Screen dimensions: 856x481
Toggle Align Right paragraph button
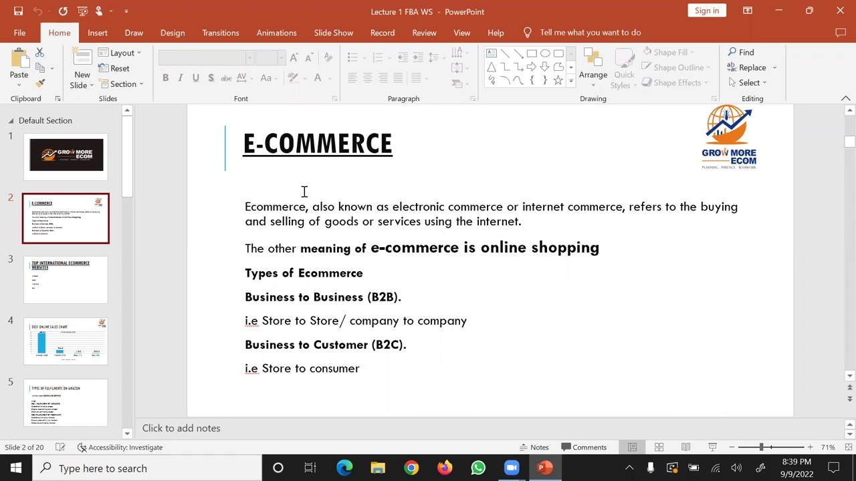[383, 77]
